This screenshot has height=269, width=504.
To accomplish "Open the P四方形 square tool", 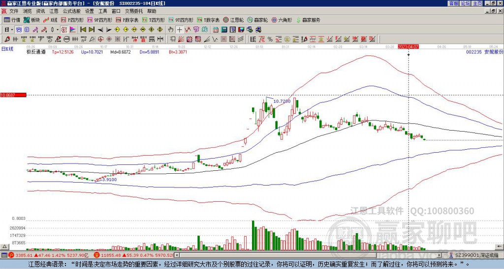I will pyautogui.click(x=71, y=20).
